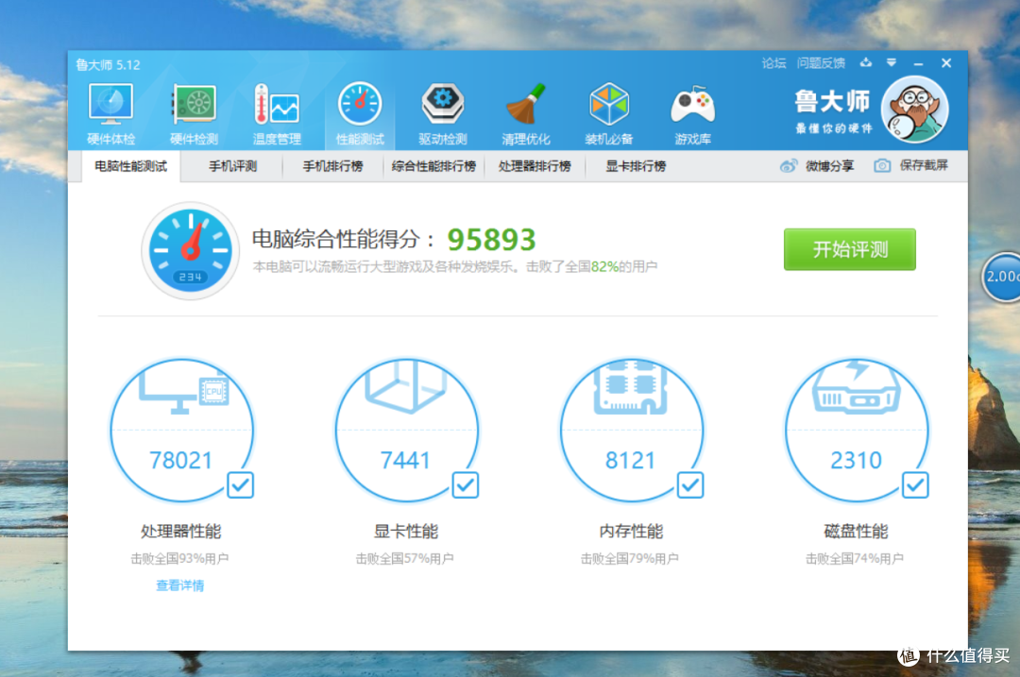The width and height of the screenshot is (1020, 677).
Task: Click the 鲁大师 brand logo text
Action: pos(833,101)
